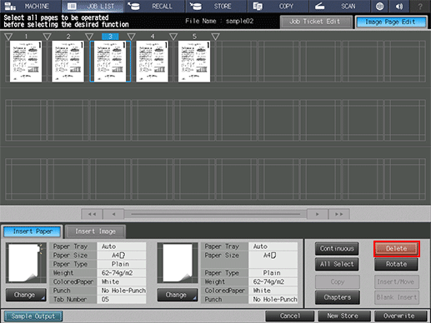
Task: Click the globe network icon
Action: tap(379, 6)
